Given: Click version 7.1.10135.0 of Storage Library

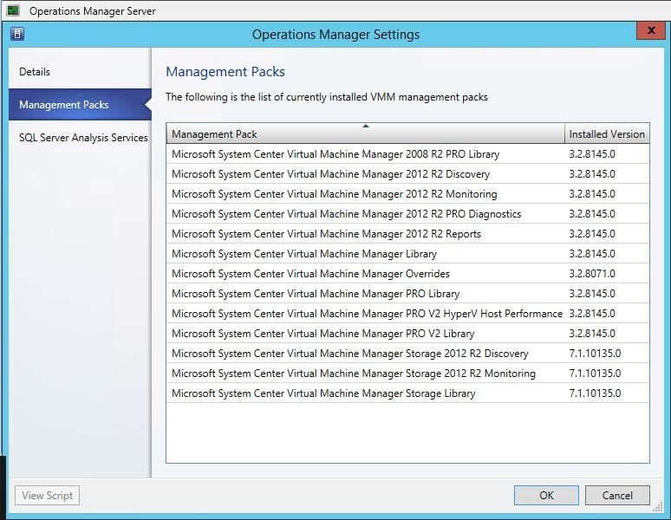Looking at the screenshot, I should point(595,393).
